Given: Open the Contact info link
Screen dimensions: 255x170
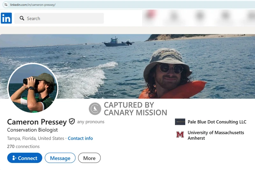Looking at the screenshot, I should [80, 138].
